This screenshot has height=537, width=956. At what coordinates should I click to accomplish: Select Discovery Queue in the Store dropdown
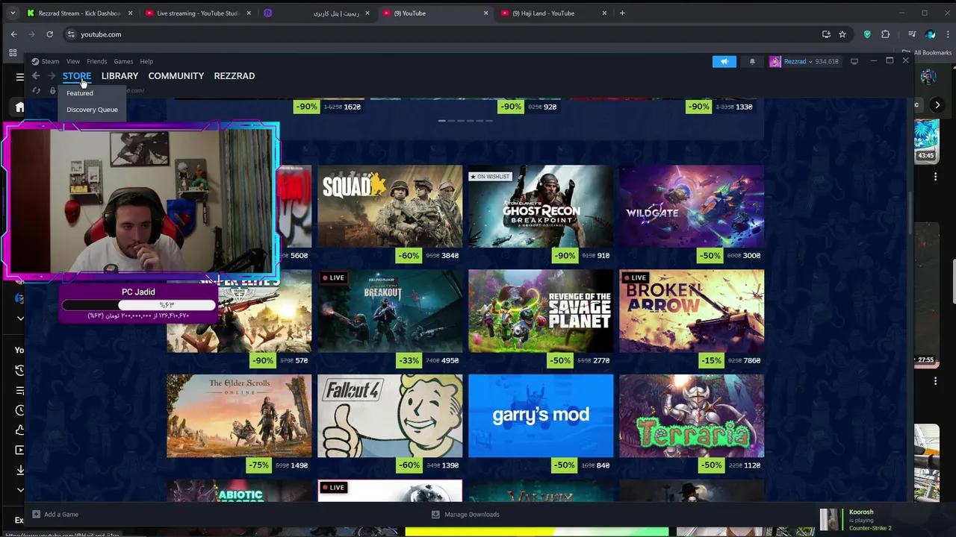coord(92,110)
